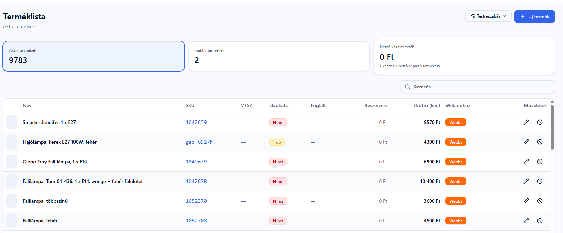Image resolution: width=563 pixels, height=233 pixels.
Task: Click the SKU column header
Action: [190, 105]
